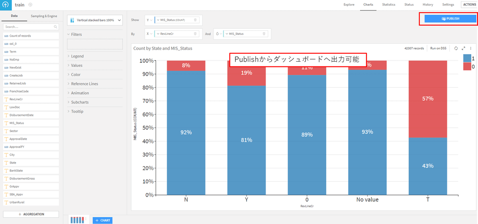The width and height of the screenshot is (478, 224).
Task: Open the chart thumbnail's three-dot menu
Action: tap(86, 218)
